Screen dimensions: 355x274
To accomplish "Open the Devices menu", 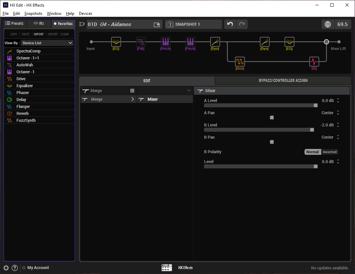I will (85, 14).
